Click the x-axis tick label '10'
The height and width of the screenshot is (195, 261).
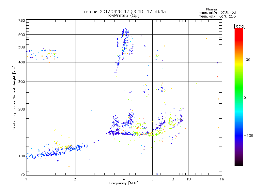click(189, 179)
